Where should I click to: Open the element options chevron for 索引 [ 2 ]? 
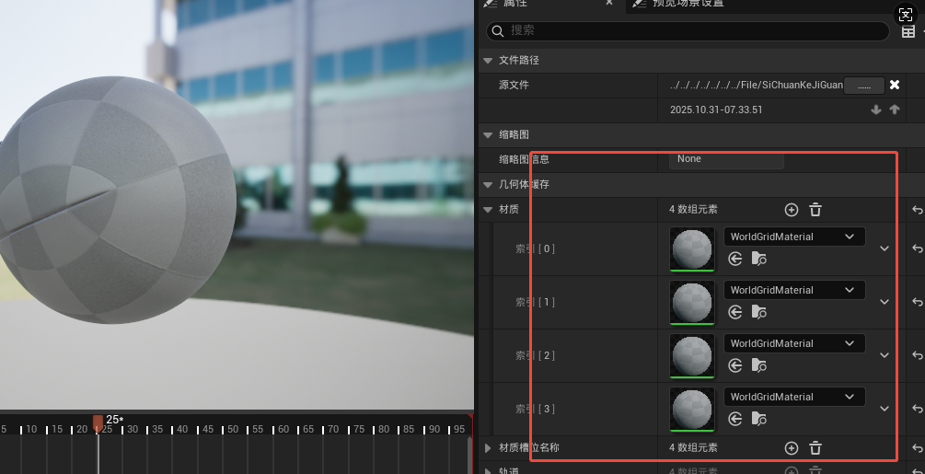pos(885,355)
